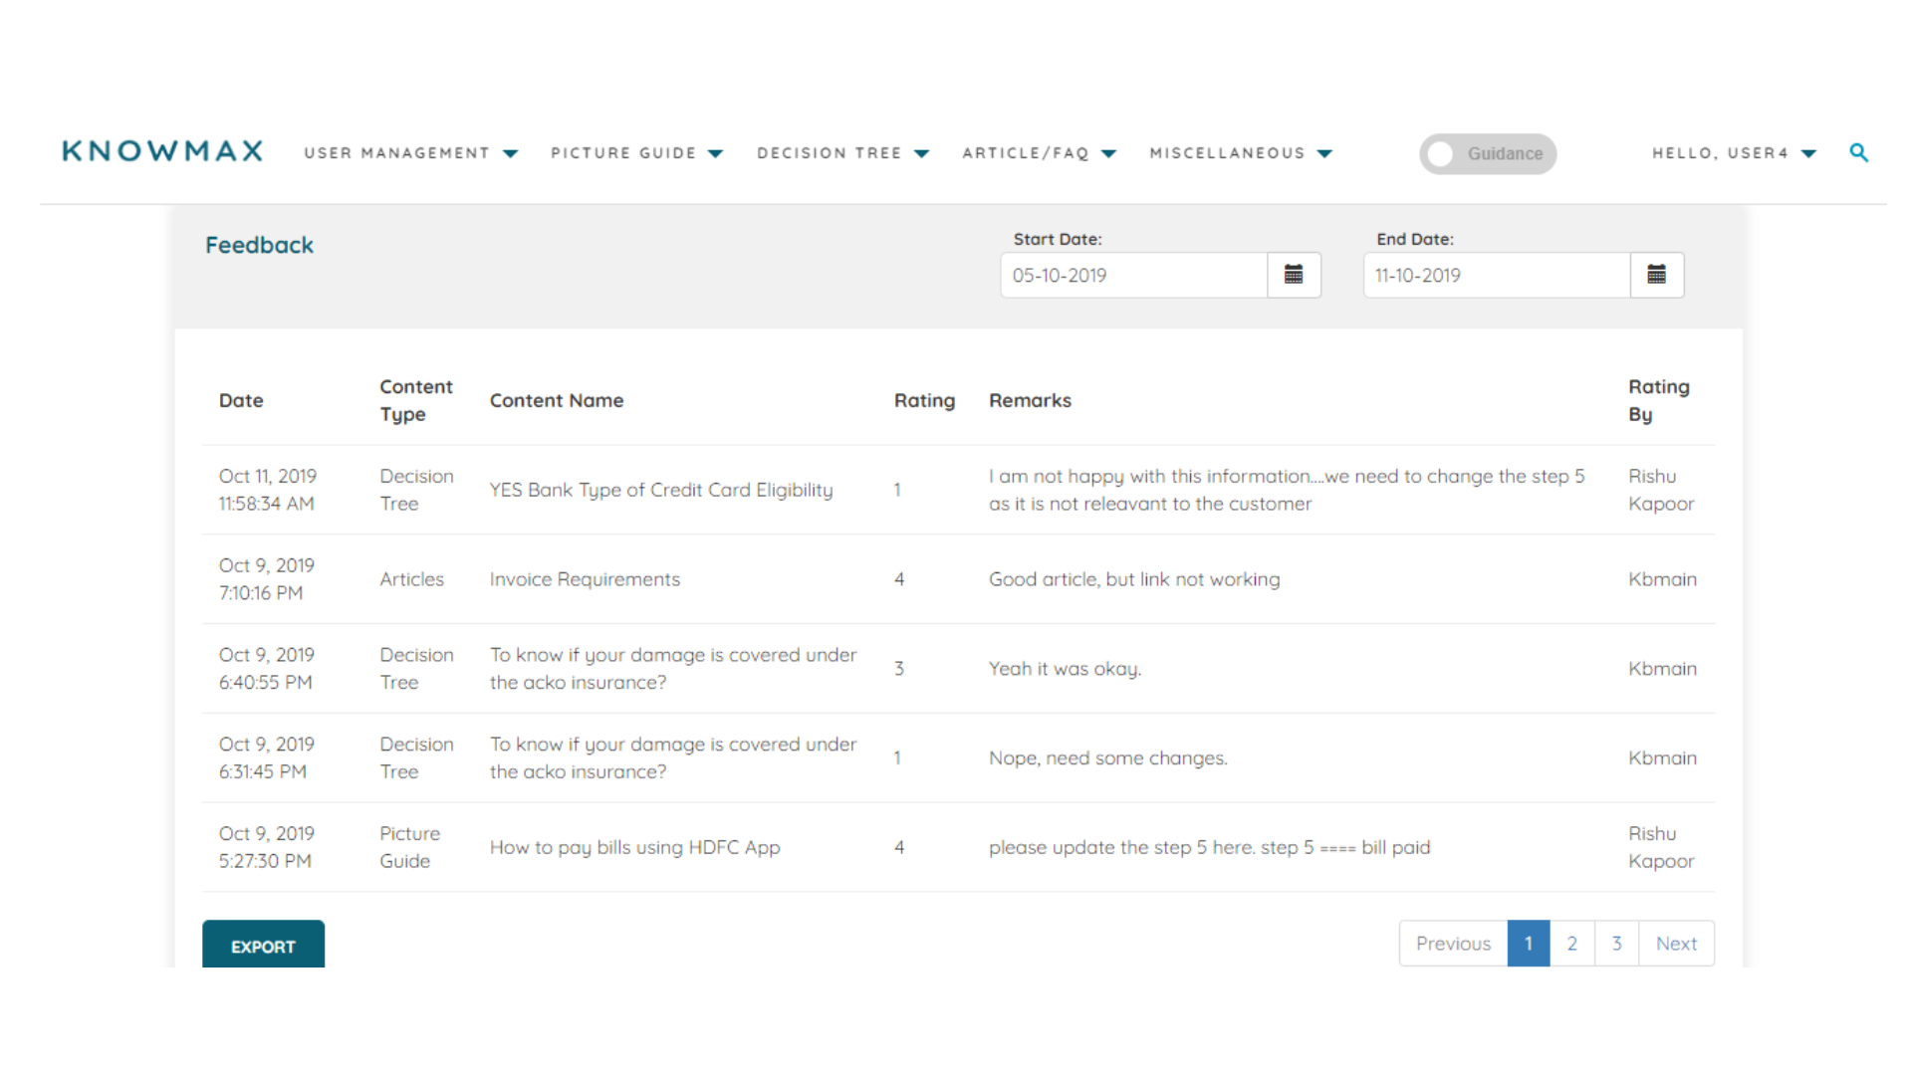
Task: Click the Remarks column header
Action: pyautogui.click(x=1030, y=400)
